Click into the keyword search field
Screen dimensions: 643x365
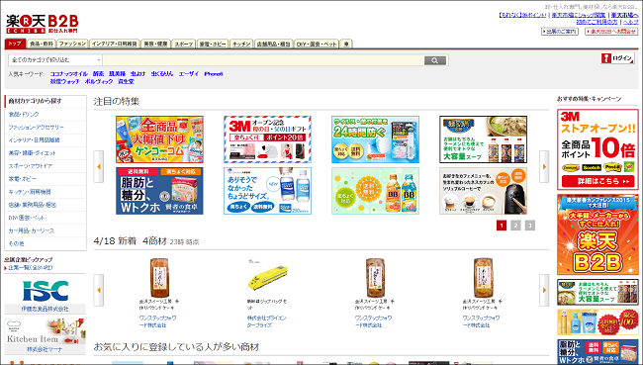click(x=263, y=60)
